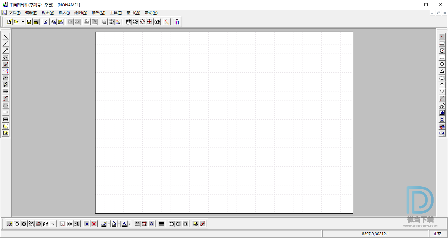Cut selection using the scissors icon
The image size is (448, 238).
pos(46,22)
